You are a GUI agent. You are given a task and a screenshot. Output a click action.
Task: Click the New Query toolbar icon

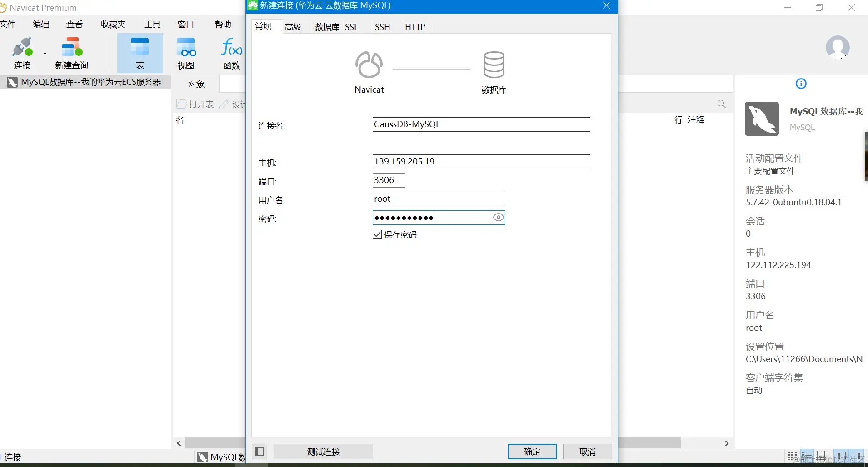coord(72,53)
